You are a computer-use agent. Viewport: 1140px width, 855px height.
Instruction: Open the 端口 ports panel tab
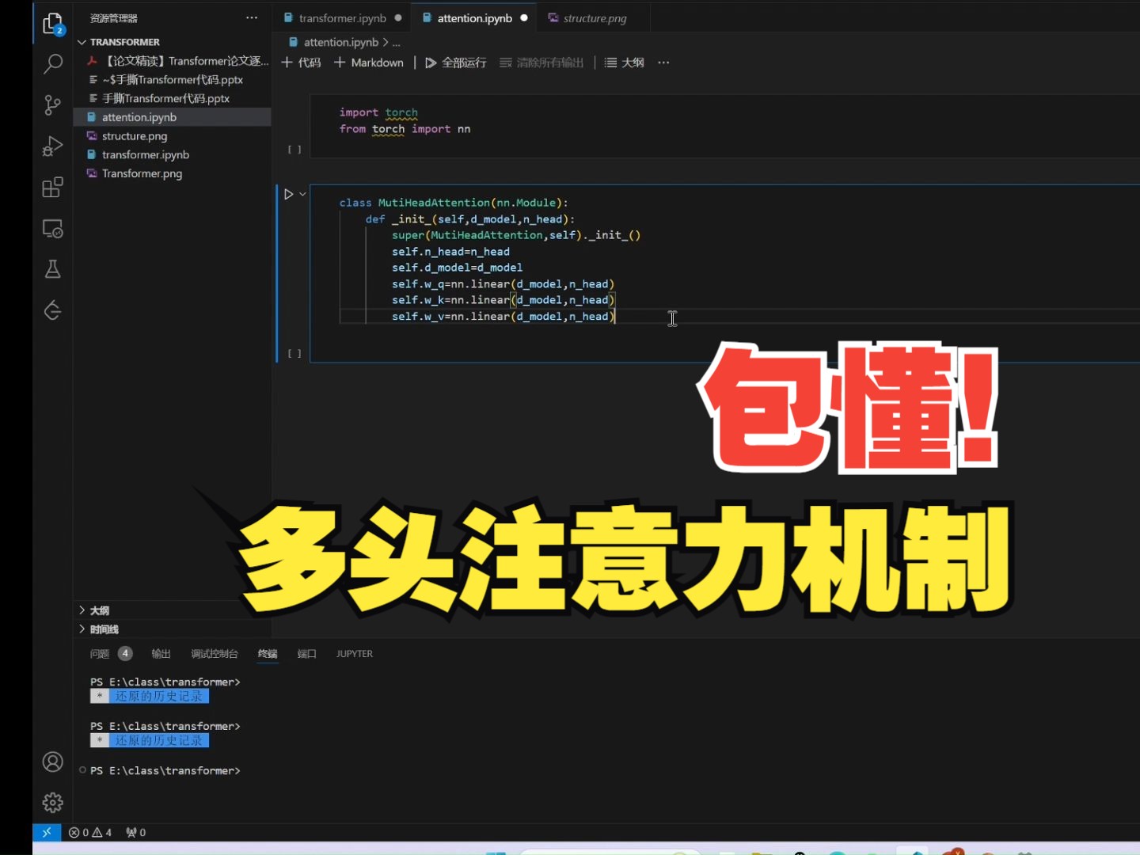(x=306, y=654)
